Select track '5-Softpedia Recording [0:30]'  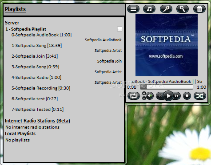pyautogui.click(x=41, y=88)
